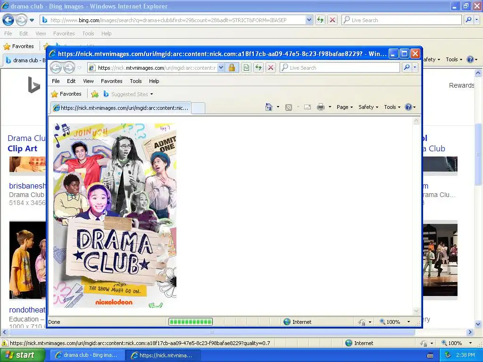Viewport: 483px width, 362px height.
Task: Open the Edit menu in front window
Action: 71,81
